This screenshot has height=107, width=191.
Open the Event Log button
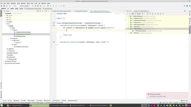[184, 100]
